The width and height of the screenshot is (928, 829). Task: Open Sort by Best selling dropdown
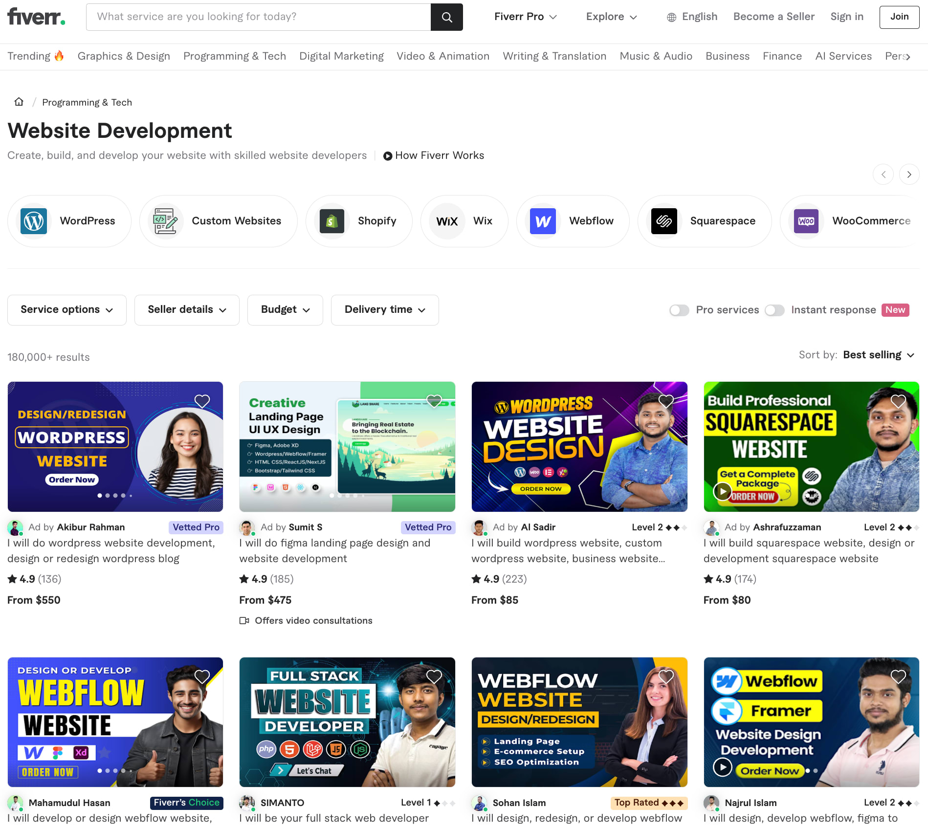click(x=879, y=355)
